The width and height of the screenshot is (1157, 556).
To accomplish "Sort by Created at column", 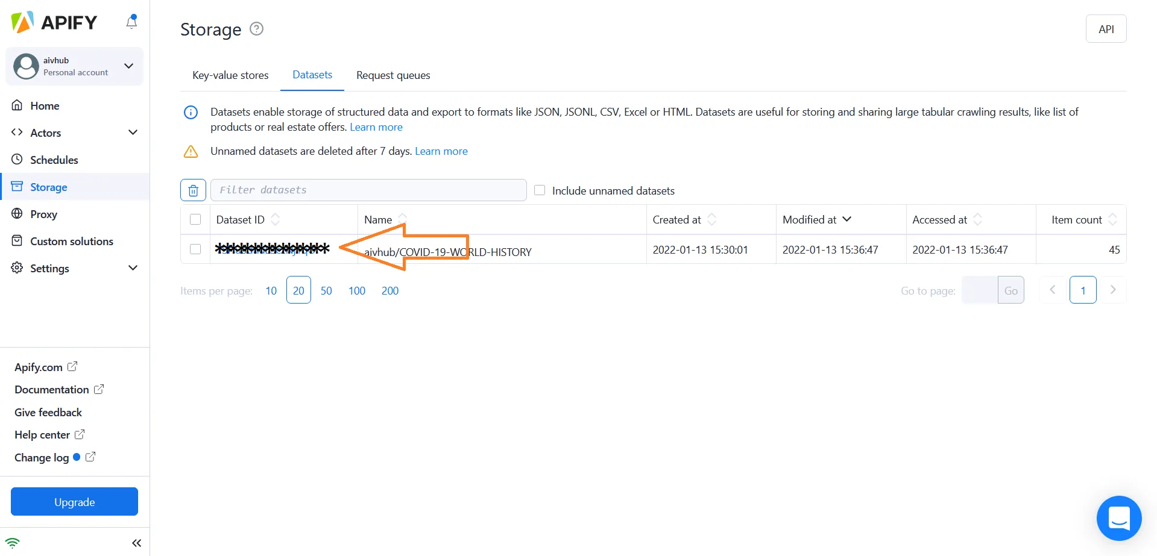I will [x=712, y=219].
